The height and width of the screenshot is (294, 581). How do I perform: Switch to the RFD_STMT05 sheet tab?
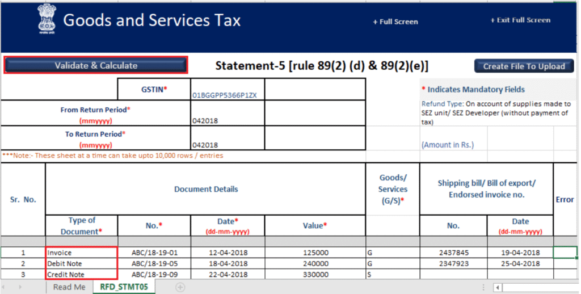coord(124,287)
